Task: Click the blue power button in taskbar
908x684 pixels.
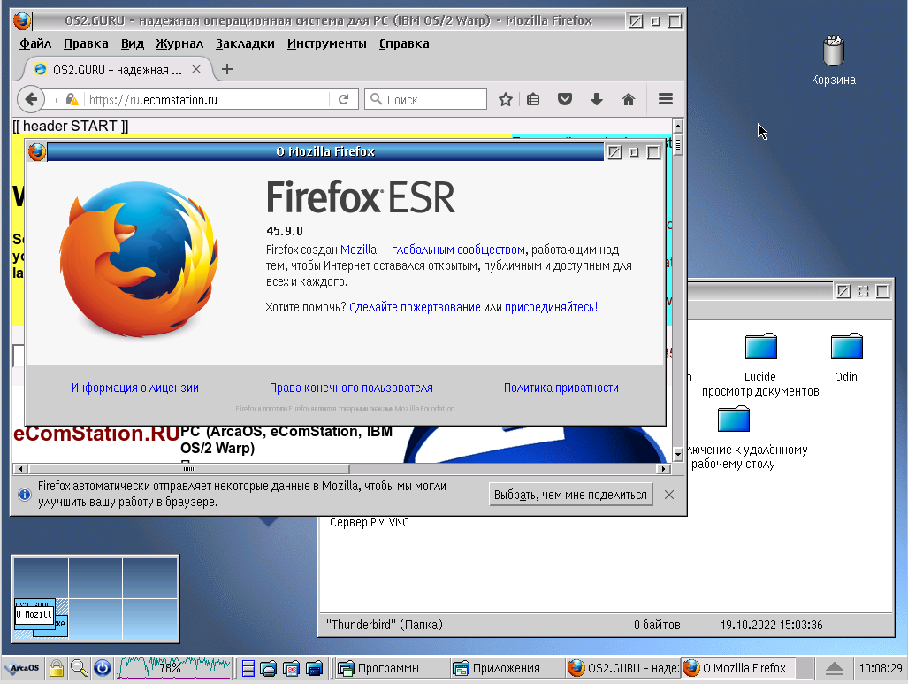Action: pos(103,668)
